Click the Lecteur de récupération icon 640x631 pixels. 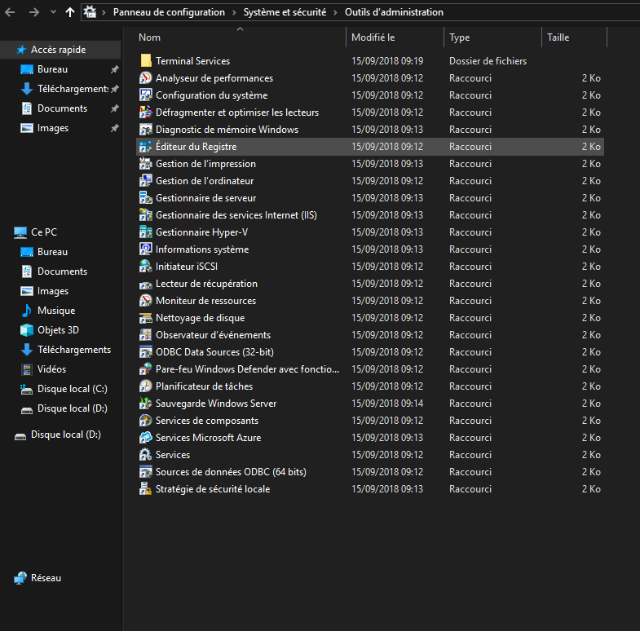coord(146,285)
